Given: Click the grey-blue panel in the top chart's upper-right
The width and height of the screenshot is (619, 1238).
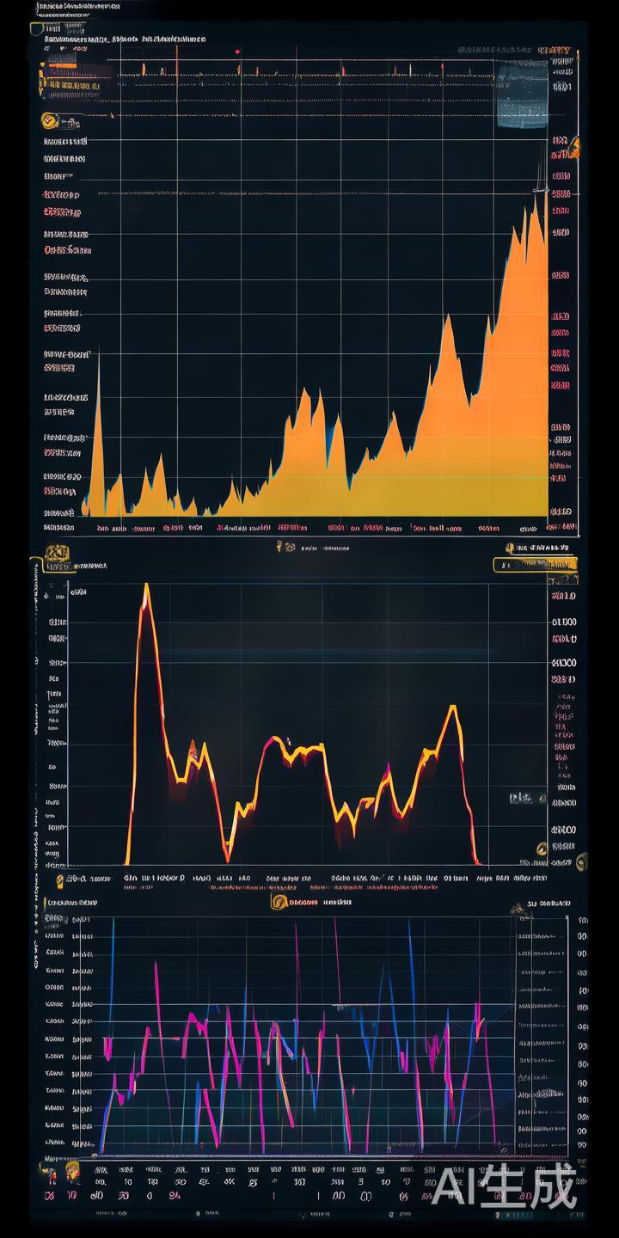Looking at the screenshot, I should (521, 95).
